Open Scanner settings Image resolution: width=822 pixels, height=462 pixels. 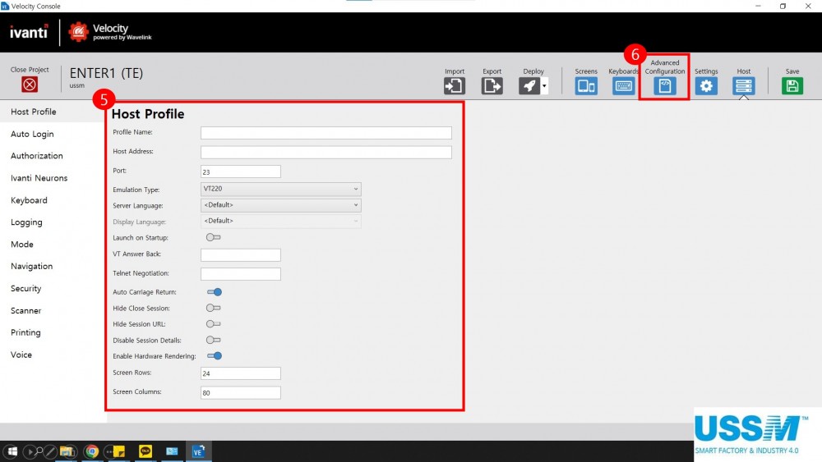(x=25, y=311)
